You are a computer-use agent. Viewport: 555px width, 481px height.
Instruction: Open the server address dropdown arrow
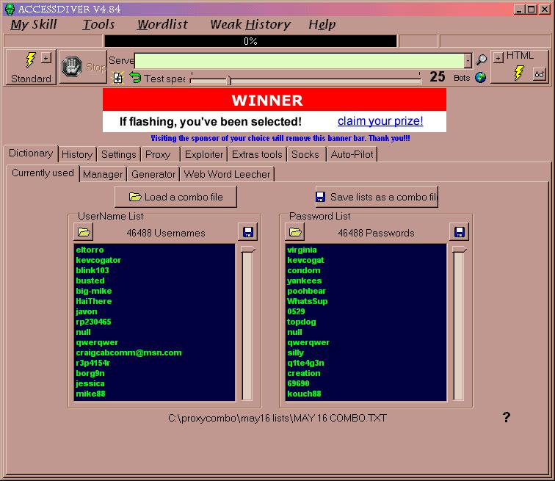[468, 60]
